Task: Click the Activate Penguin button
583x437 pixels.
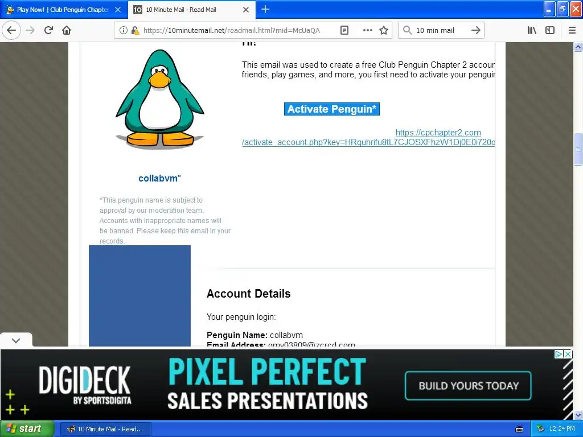Action: (332, 109)
